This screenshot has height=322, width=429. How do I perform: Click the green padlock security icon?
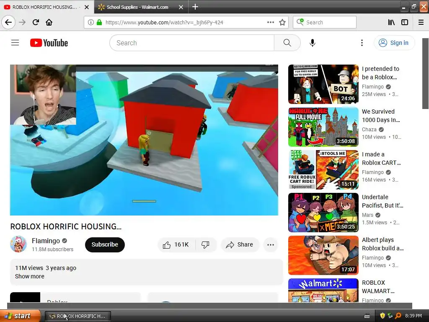click(99, 22)
